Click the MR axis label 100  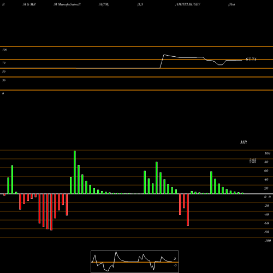(267, 153)
